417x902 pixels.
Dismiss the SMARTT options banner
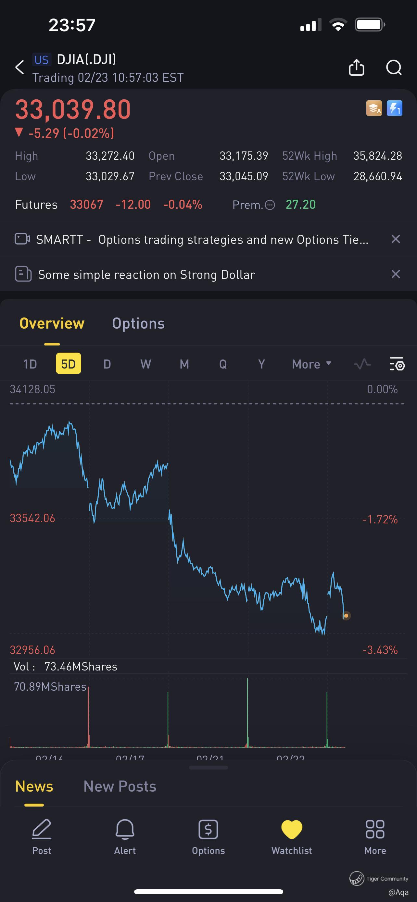pyautogui.click(x=396, y=239)
